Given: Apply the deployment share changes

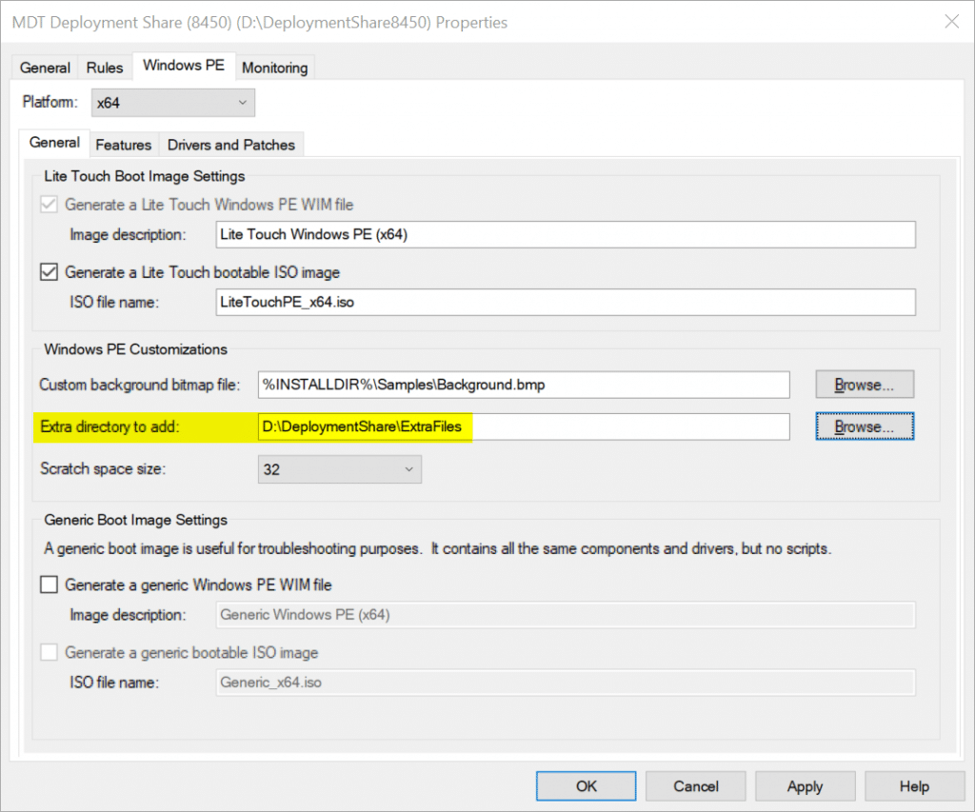Looking at the screenshot, I should point(806,786).
